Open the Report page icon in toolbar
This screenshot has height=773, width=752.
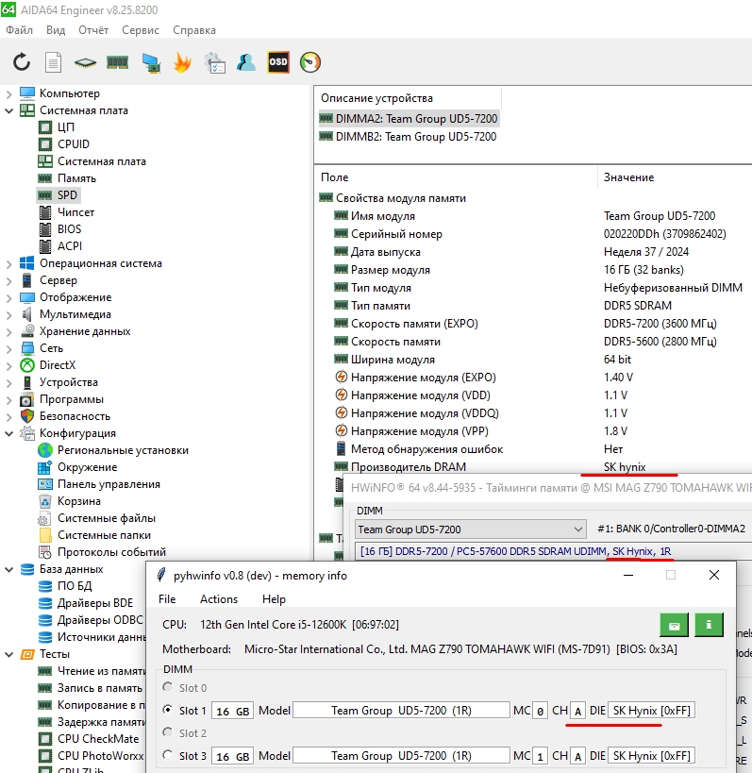[x=53, y=62]
